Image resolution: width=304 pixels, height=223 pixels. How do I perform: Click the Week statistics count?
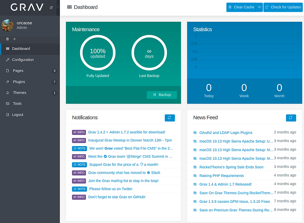(244, 88)
